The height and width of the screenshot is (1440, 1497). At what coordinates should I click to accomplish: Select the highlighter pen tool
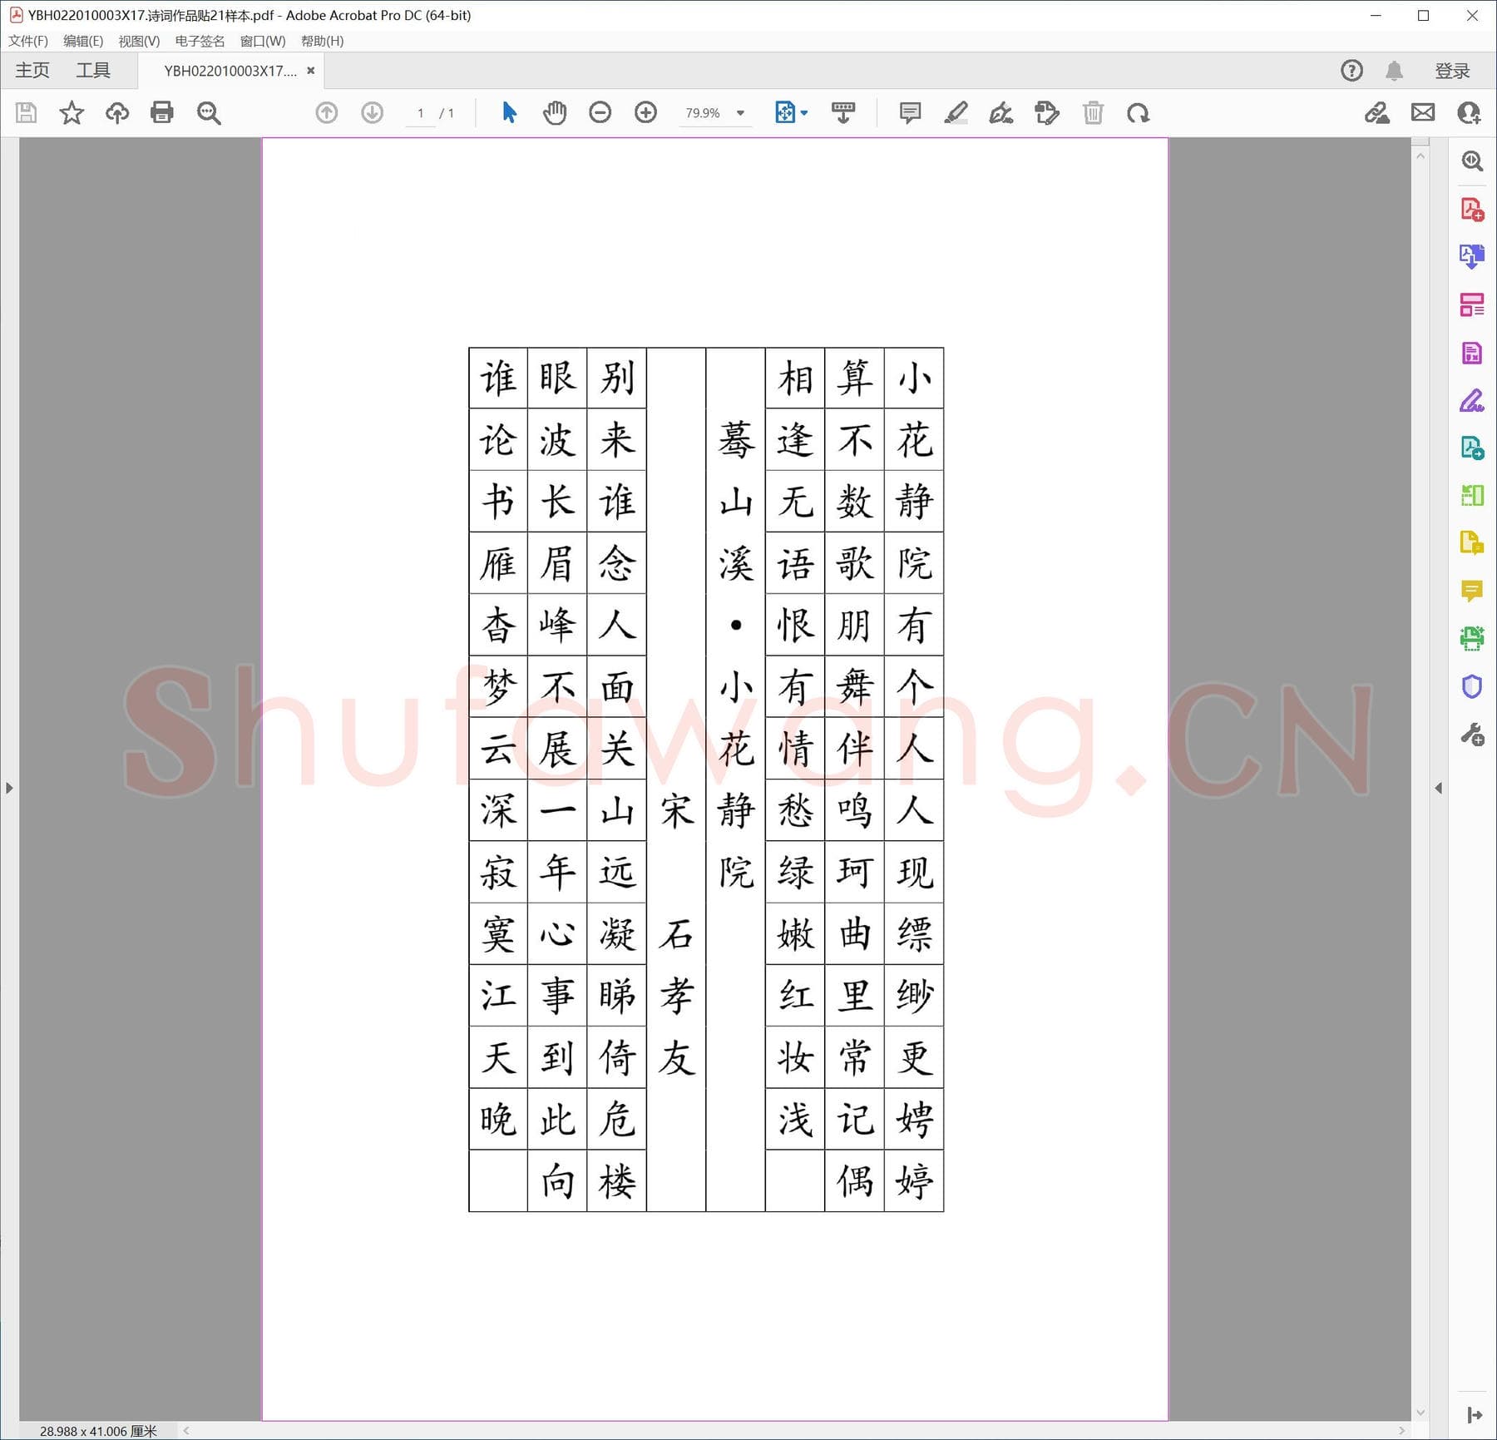[x=956, y=112]
